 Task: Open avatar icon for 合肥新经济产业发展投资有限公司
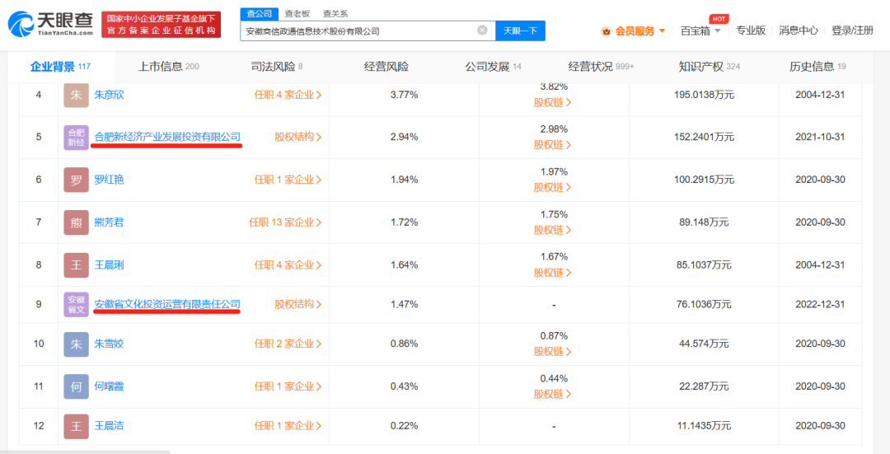click(76, 138)
